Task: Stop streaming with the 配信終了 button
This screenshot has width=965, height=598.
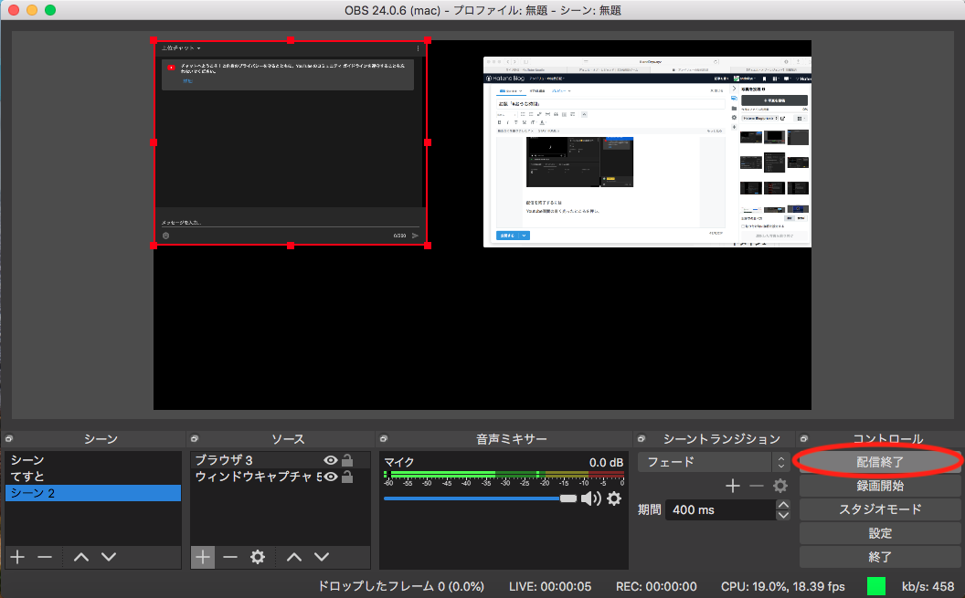Action: [x=879, y=462]
